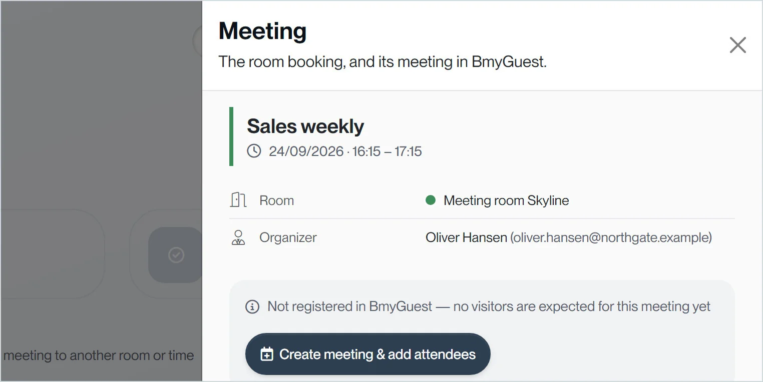The image size is (763, 382).
Task: Click the oliver.hansen@northgate.example email
Action: [x=611, y=237]
